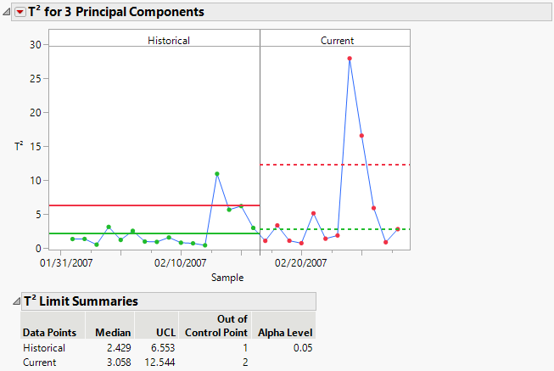
Task: Click the Median column header
Action: click(x=113, y=332)
